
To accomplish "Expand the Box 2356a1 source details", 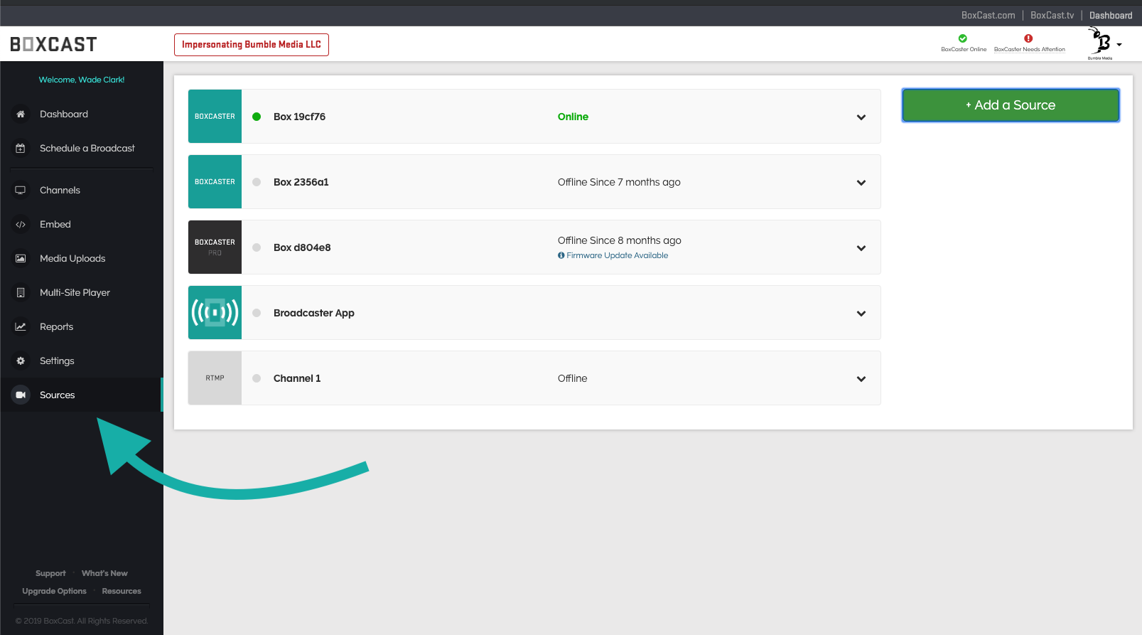I will tap(861, 183).
